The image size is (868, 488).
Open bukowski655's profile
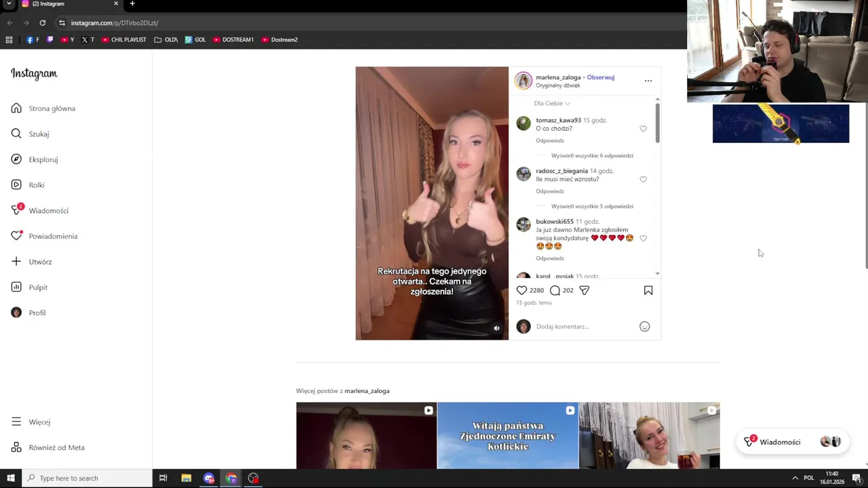555,222
